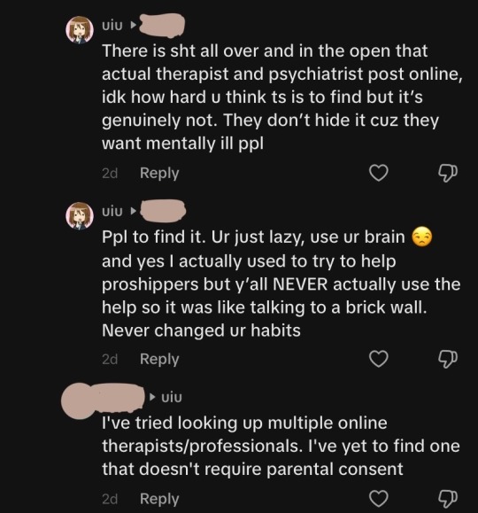Dislike the parental consent comment
This screenshot has height=513, width=478.
coord(448,499)
